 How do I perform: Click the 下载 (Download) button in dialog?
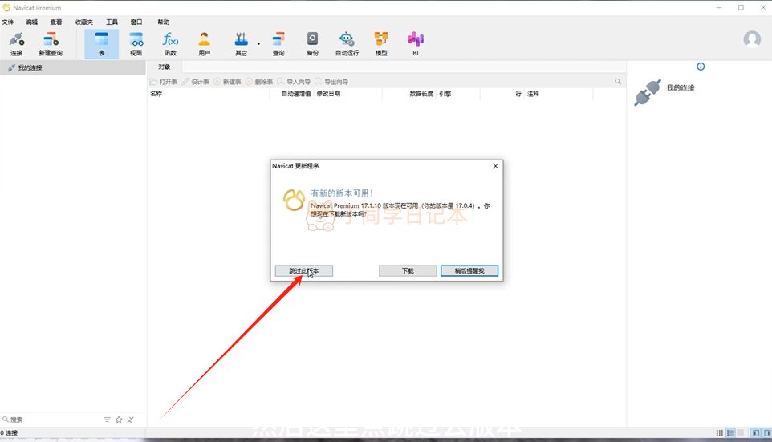tap(408, 270)
